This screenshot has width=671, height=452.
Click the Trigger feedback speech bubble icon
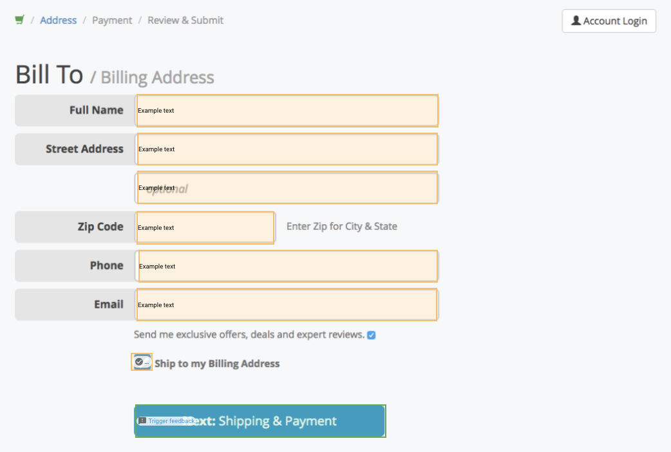click(142, 420)
